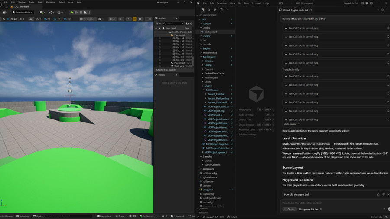Open the Lit view mode dropdown

coord(113,19)
